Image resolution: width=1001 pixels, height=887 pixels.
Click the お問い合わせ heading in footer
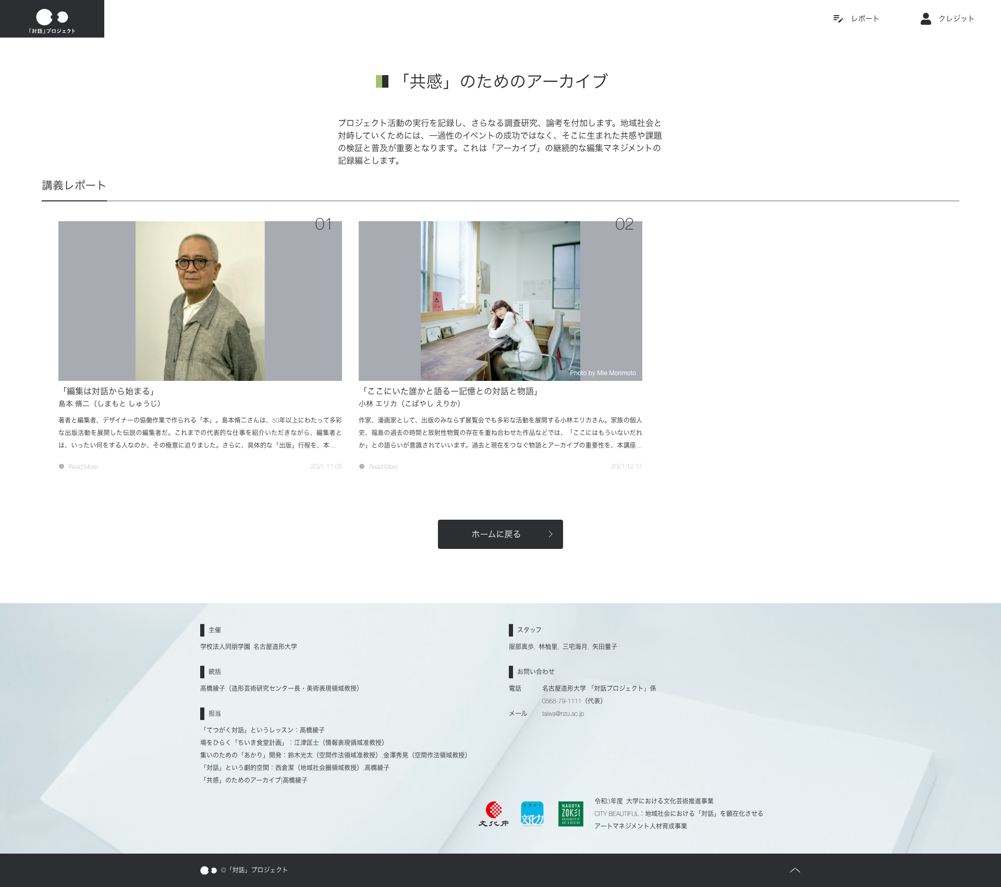[x=536, y=672]
